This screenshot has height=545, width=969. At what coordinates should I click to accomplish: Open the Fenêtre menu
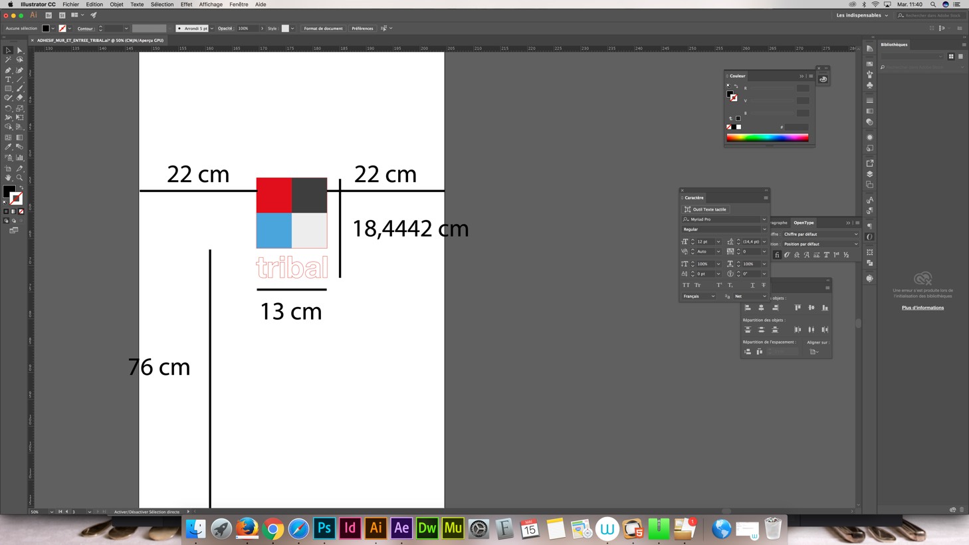(239, 5)
